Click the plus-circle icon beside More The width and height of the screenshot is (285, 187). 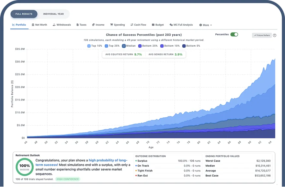click(200, 25)
